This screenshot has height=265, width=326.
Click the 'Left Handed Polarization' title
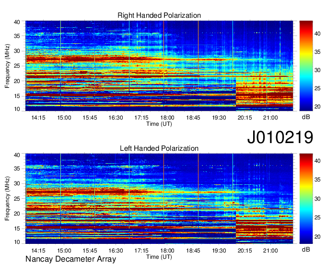[159, 148]
